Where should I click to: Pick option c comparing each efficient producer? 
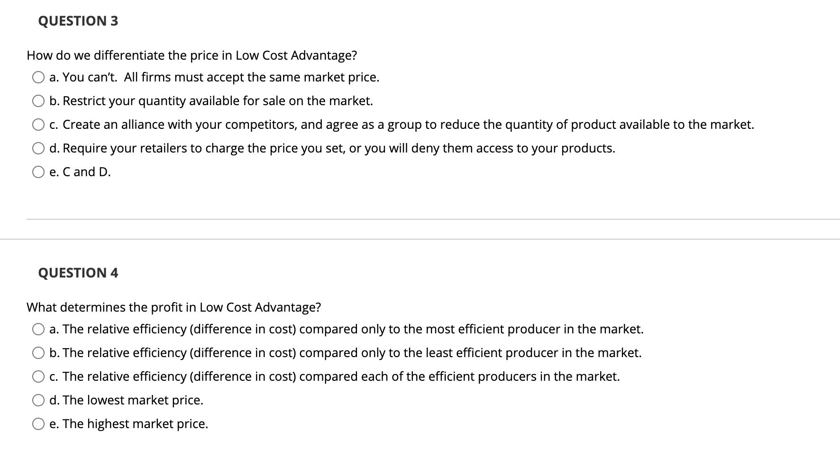39,376
